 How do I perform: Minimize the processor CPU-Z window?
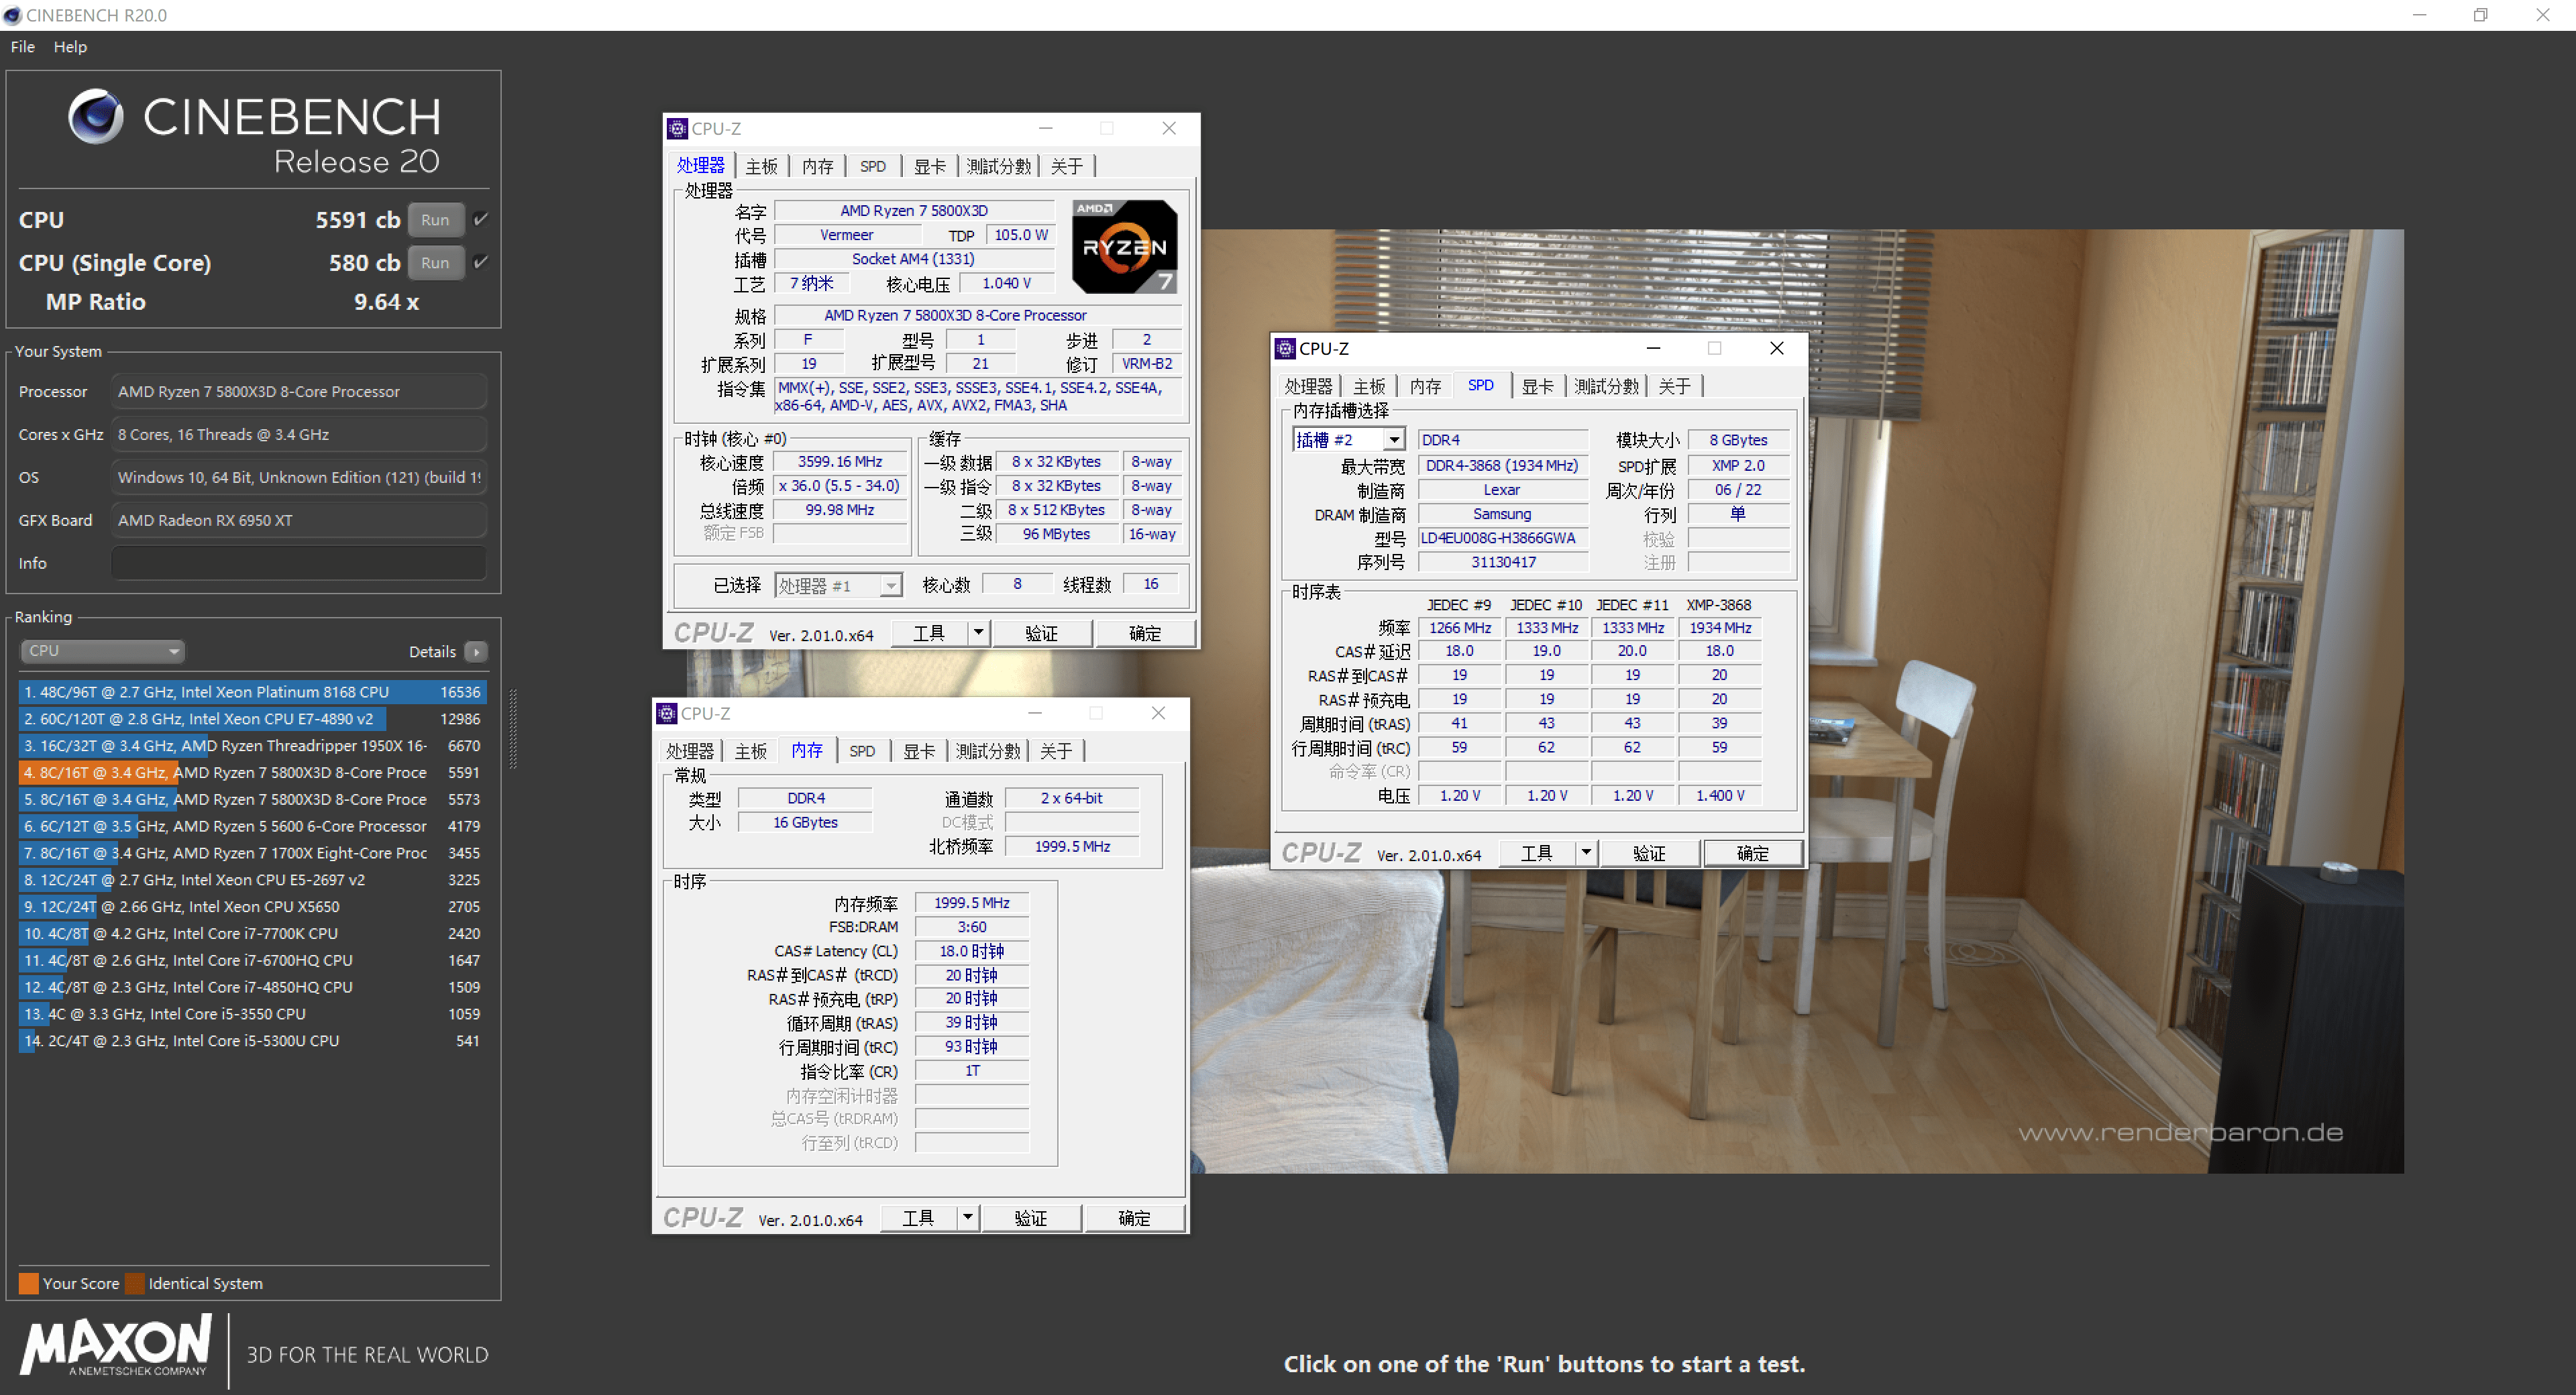(x=1045, y=128)
